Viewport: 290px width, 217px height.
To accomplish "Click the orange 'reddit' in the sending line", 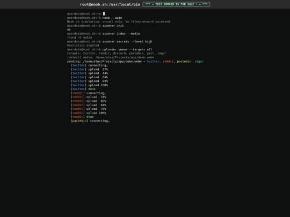I will click(x=168, y=62).
